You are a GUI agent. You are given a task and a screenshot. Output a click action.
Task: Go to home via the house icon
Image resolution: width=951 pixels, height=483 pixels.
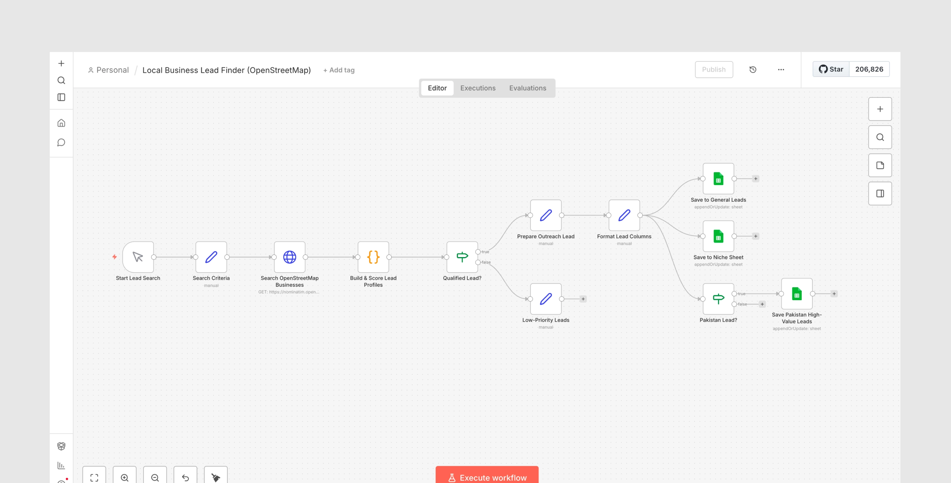[x=61, y=123]
